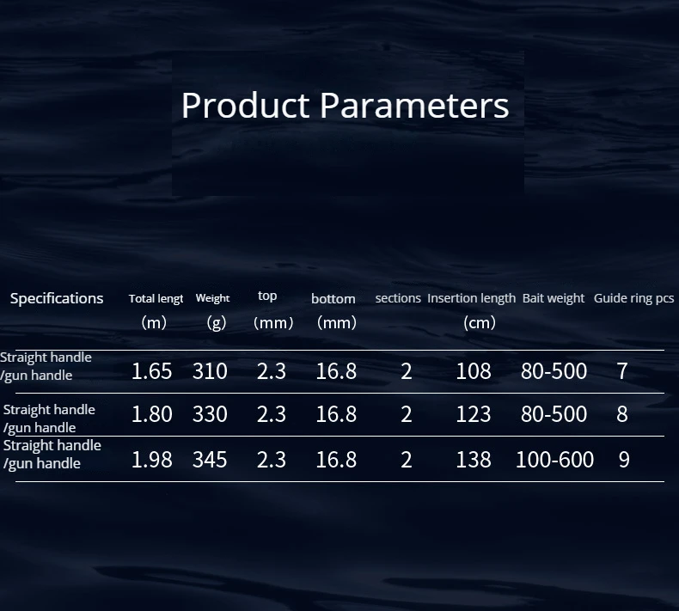679x611 pixels.
Task: Select the sections column header
Action: tap(398, 298)
